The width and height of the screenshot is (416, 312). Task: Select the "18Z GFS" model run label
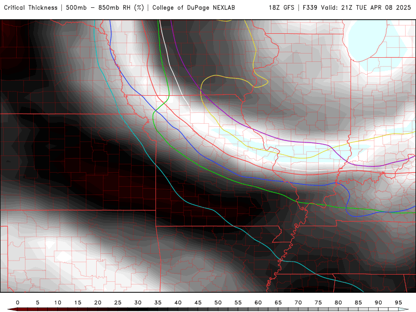tap(281, 7)
